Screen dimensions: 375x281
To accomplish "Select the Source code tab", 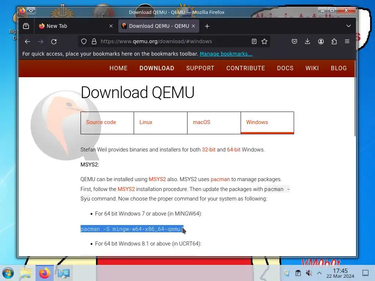I will 107,123.
